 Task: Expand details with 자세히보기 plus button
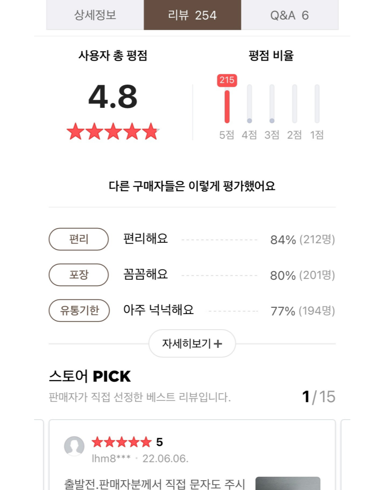coord(192,343)
